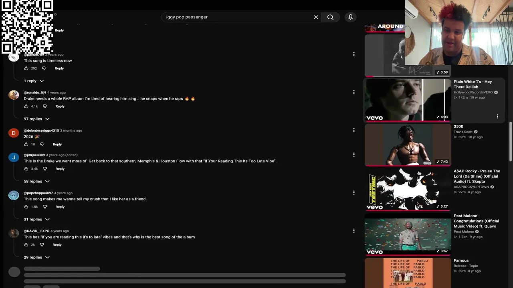
Task: Dislike @DAVID__EXPO's comment
Action: click(x=42, y=245)
